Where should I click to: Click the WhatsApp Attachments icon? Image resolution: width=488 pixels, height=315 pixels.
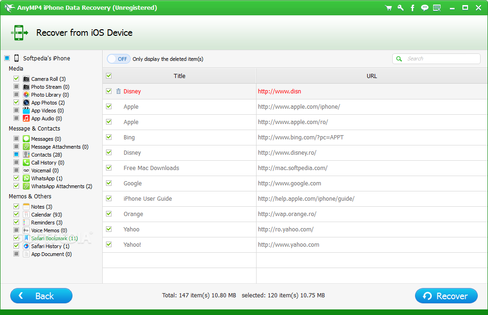[x=26, y=186]
